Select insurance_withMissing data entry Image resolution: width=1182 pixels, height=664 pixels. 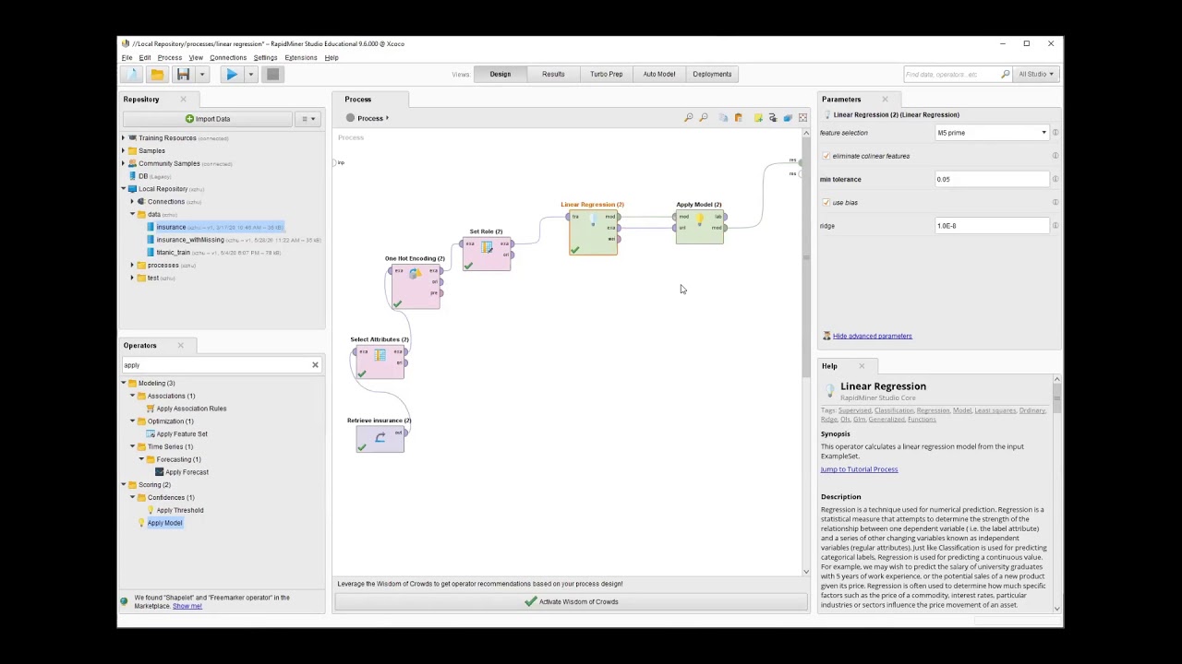190,240
